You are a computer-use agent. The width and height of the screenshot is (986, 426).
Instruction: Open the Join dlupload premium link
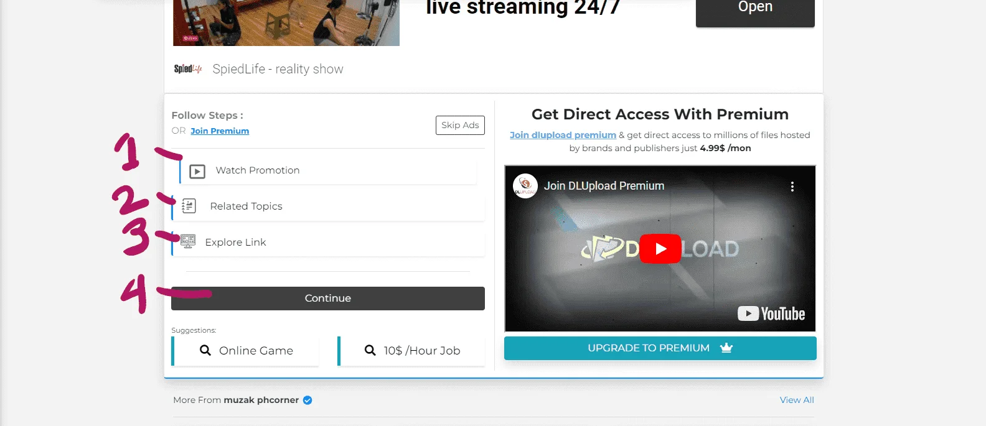(x=563, y=135)
